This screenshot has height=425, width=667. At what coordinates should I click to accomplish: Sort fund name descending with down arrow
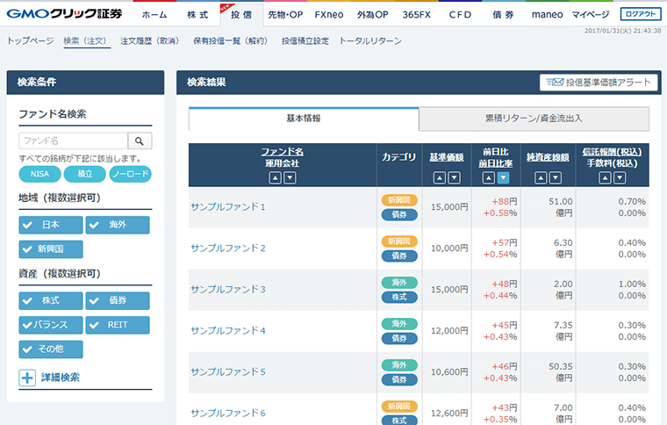pos(290,178)
